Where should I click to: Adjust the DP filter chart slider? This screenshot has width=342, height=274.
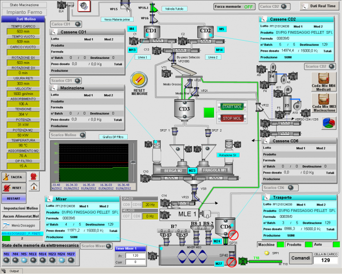[x=133, y=162]
